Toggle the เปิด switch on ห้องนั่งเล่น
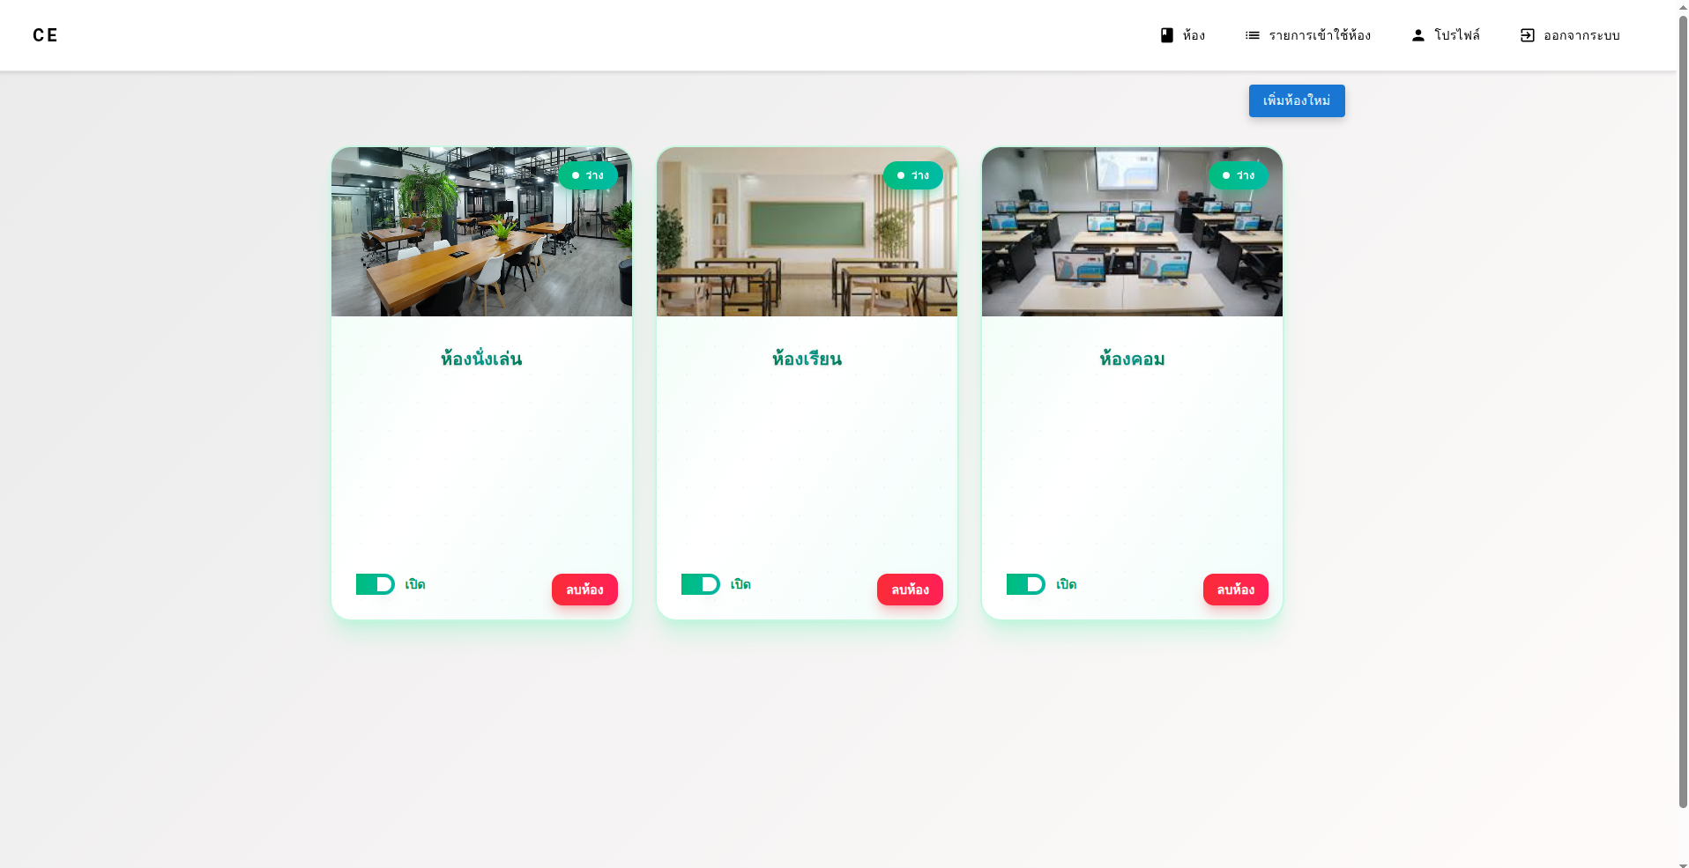1689x868 pixels. (x=374, y=583)
